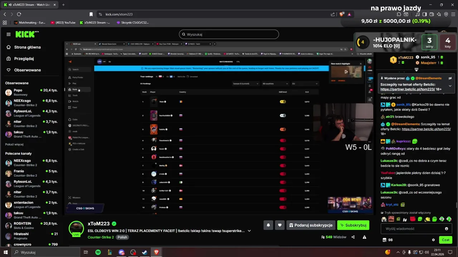
Task: Click the channel shop icon showing 98
Action: coord(388,240)
